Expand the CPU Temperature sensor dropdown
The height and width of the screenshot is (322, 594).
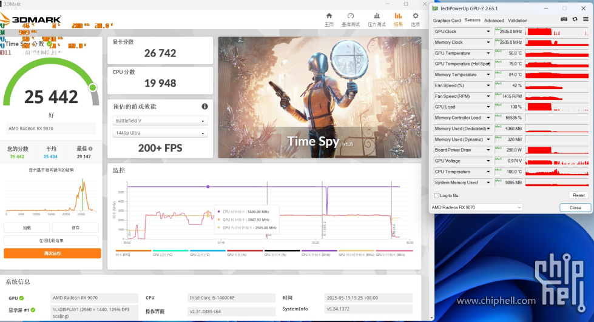click(488, 172)
